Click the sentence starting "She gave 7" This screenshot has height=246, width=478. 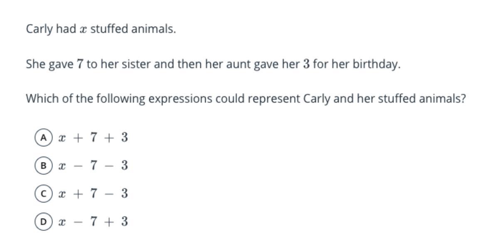tap(213, 64)
